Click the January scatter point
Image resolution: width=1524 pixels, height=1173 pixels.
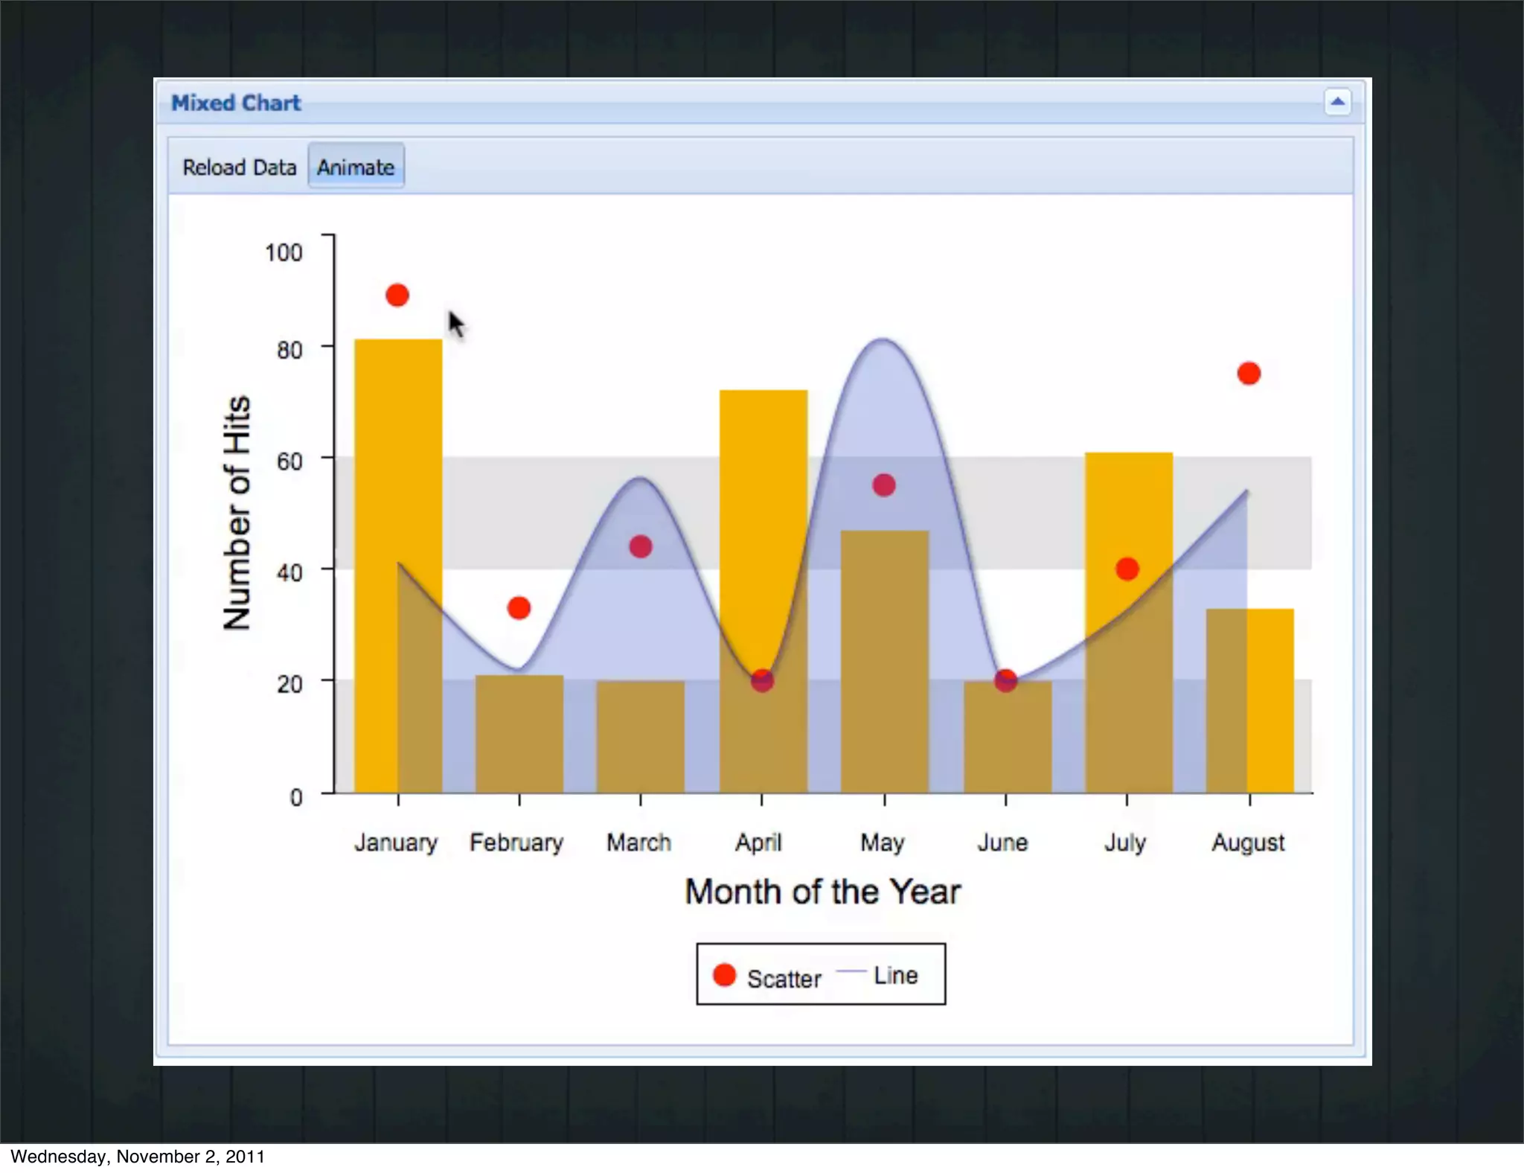pos(397,295)
